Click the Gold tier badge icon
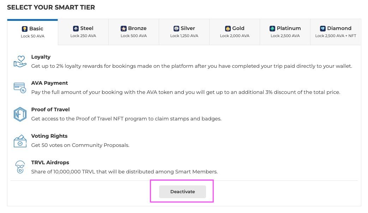 click(x=228, y=29)
